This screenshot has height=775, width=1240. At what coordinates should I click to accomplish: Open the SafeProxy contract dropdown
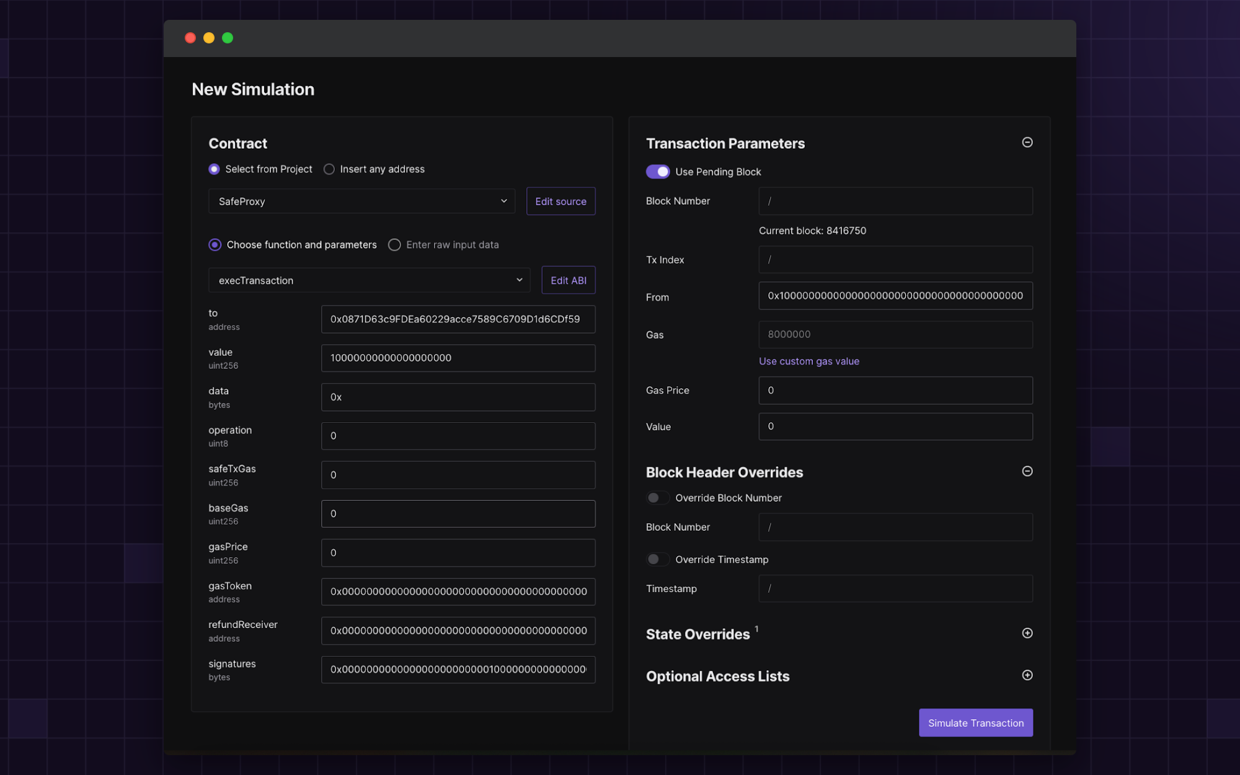point(361,201)
